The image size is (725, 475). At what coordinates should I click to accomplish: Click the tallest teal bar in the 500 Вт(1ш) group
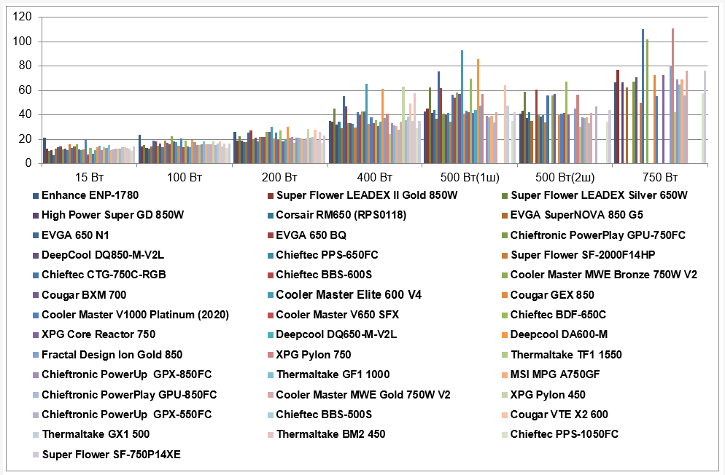[x=462, y=106]
